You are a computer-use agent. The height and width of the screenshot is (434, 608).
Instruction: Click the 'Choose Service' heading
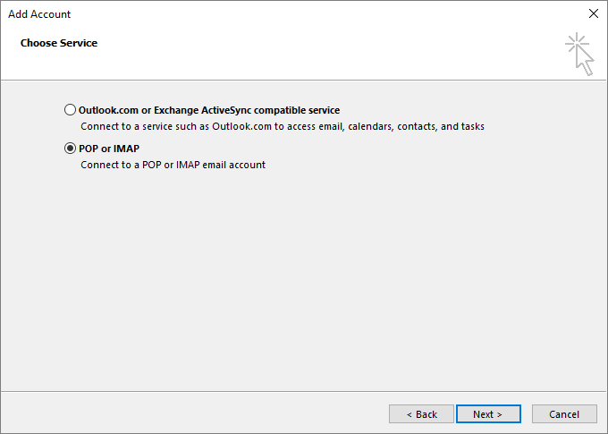pos(59,43)
